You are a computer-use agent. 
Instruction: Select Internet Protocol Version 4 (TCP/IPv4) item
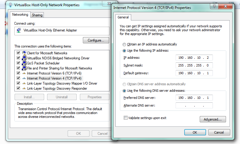pyautogui.click(x=54, y=78)
